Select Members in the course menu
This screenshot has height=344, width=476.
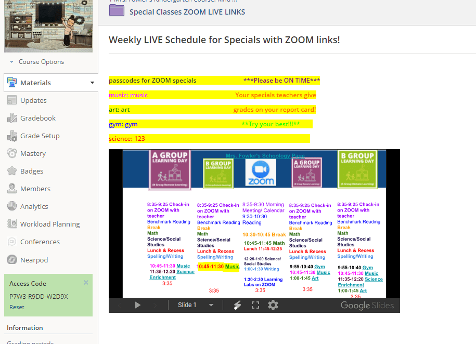pos(35,189)
